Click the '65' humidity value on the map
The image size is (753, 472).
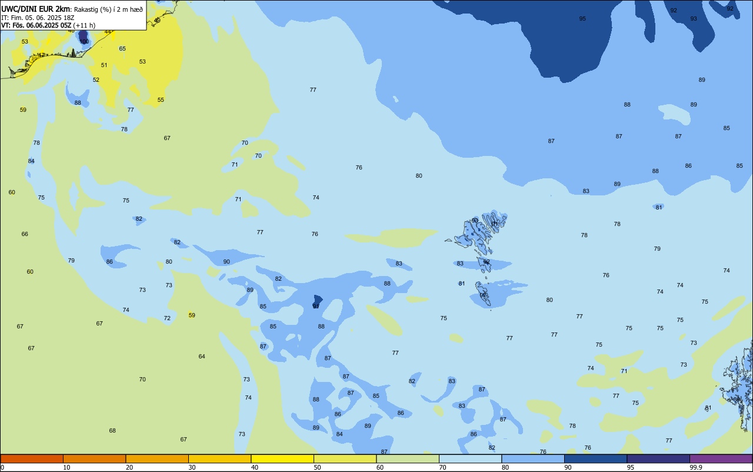[122, 49]
